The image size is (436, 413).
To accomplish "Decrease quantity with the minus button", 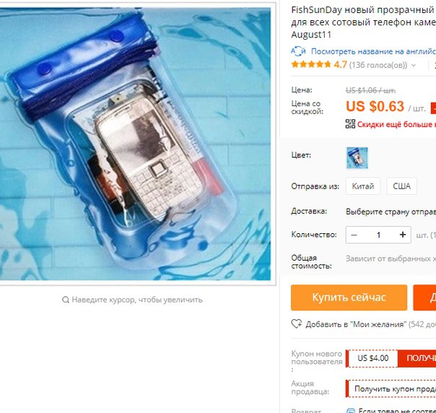I will pos(354,235).
